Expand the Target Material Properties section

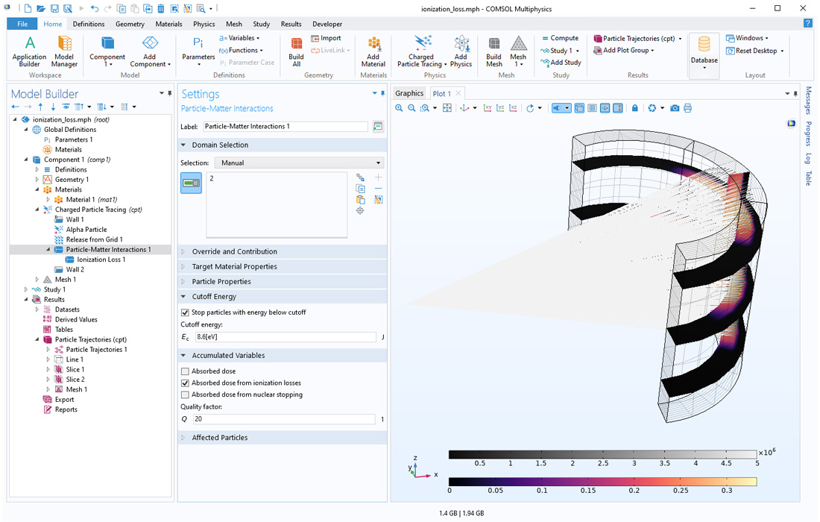234,266
